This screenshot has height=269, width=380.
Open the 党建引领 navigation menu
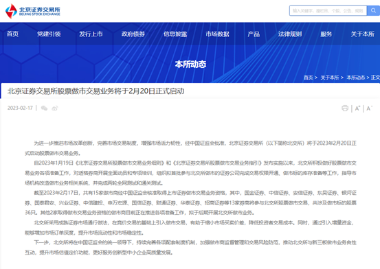pyautogui.click(x=49, y=34)
